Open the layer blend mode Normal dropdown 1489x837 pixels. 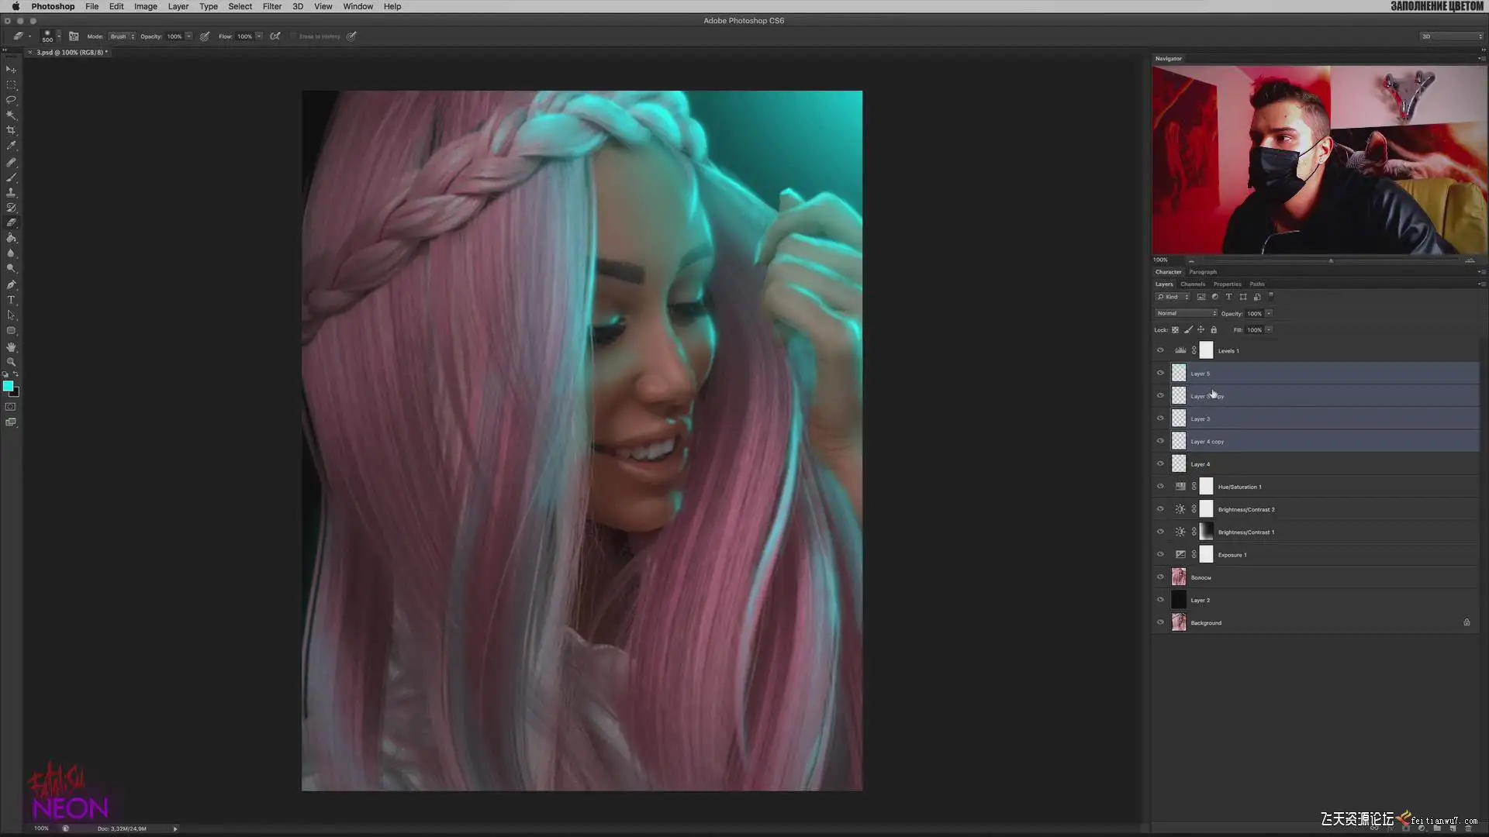click(1186, 313)
